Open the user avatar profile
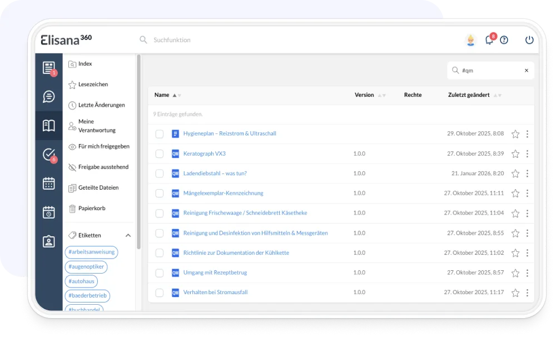This screenshot has width=556, height=337. [470, 40]
